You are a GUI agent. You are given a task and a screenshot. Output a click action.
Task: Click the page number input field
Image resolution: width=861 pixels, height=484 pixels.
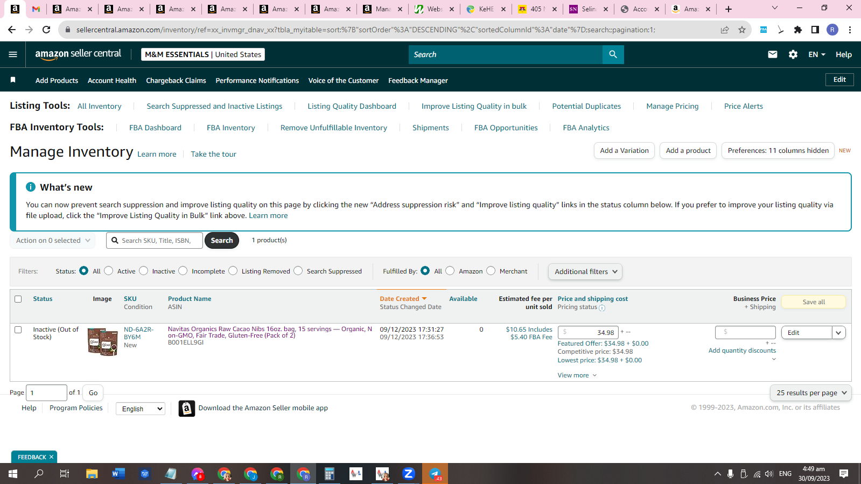pos(47,393)
